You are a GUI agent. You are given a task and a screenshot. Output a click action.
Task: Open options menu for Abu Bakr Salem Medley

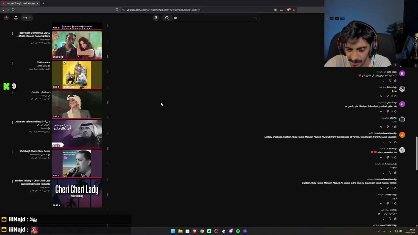coord(12,122)
